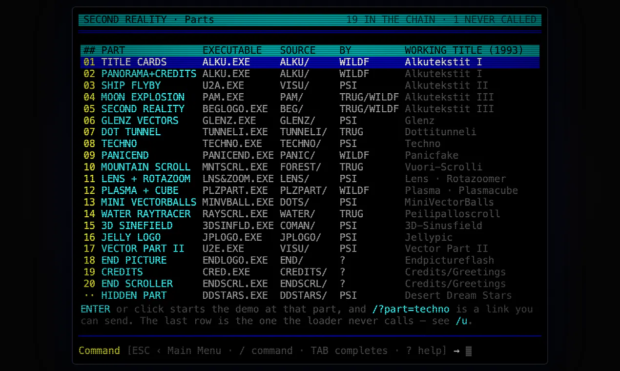Launch the JELLY LOGO part
Image resolution: width=620 pixels, height=371 pixels.
310,237
